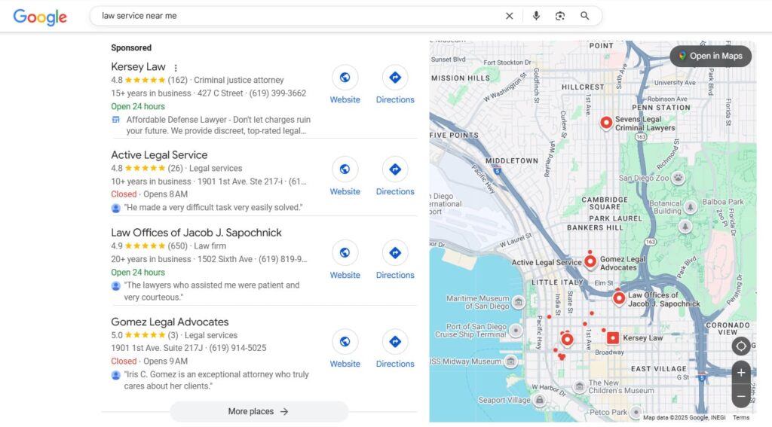Select Sevens Legal Criminal Lawyers map pin
772x427 pixels.
click(606, 123)
